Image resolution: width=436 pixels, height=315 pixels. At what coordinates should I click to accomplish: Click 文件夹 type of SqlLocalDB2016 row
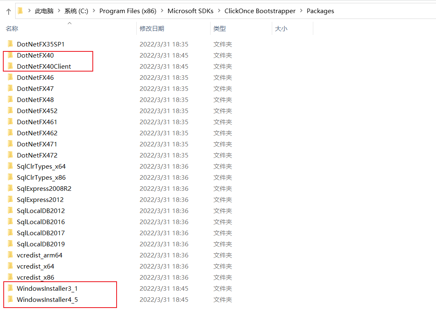223,222
